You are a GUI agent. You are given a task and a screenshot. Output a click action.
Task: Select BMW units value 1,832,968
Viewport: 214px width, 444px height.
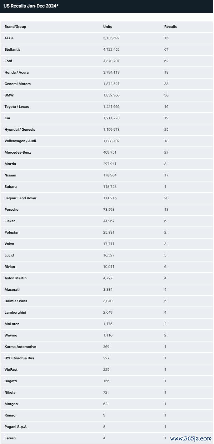111,95
